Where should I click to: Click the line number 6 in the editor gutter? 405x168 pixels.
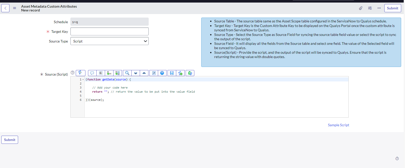(81, 100)
